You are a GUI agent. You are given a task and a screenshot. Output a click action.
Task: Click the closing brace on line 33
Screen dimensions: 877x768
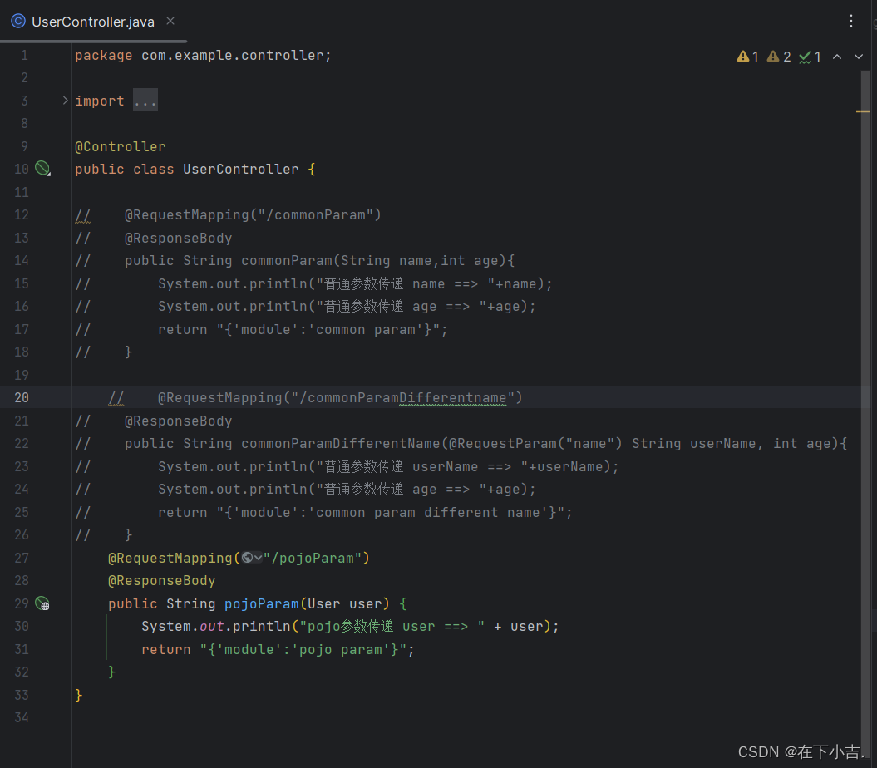pyautogui.click(x=79, y=695)
